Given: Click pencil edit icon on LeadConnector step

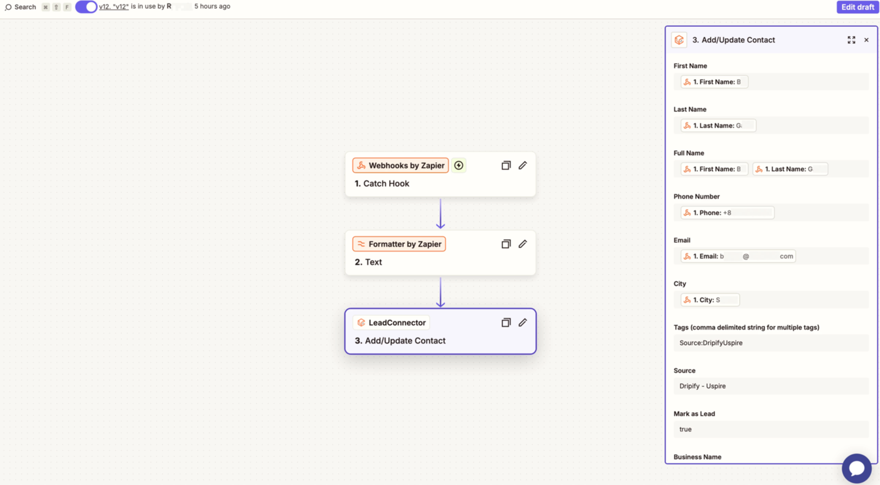Looking at the screenshot, I should click(x=523, y=323).
